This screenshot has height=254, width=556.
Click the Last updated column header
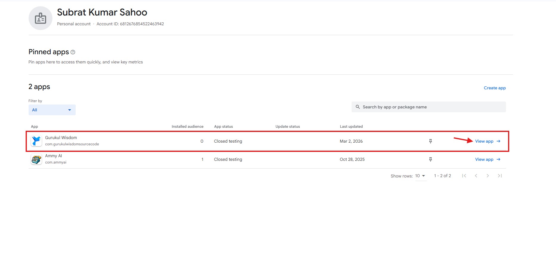pyautogui.click(x=351, y=127)
